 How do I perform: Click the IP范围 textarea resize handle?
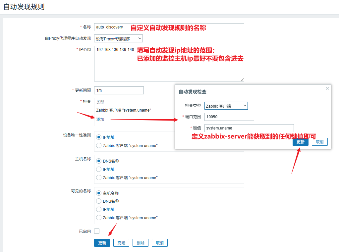click(242, 80)
